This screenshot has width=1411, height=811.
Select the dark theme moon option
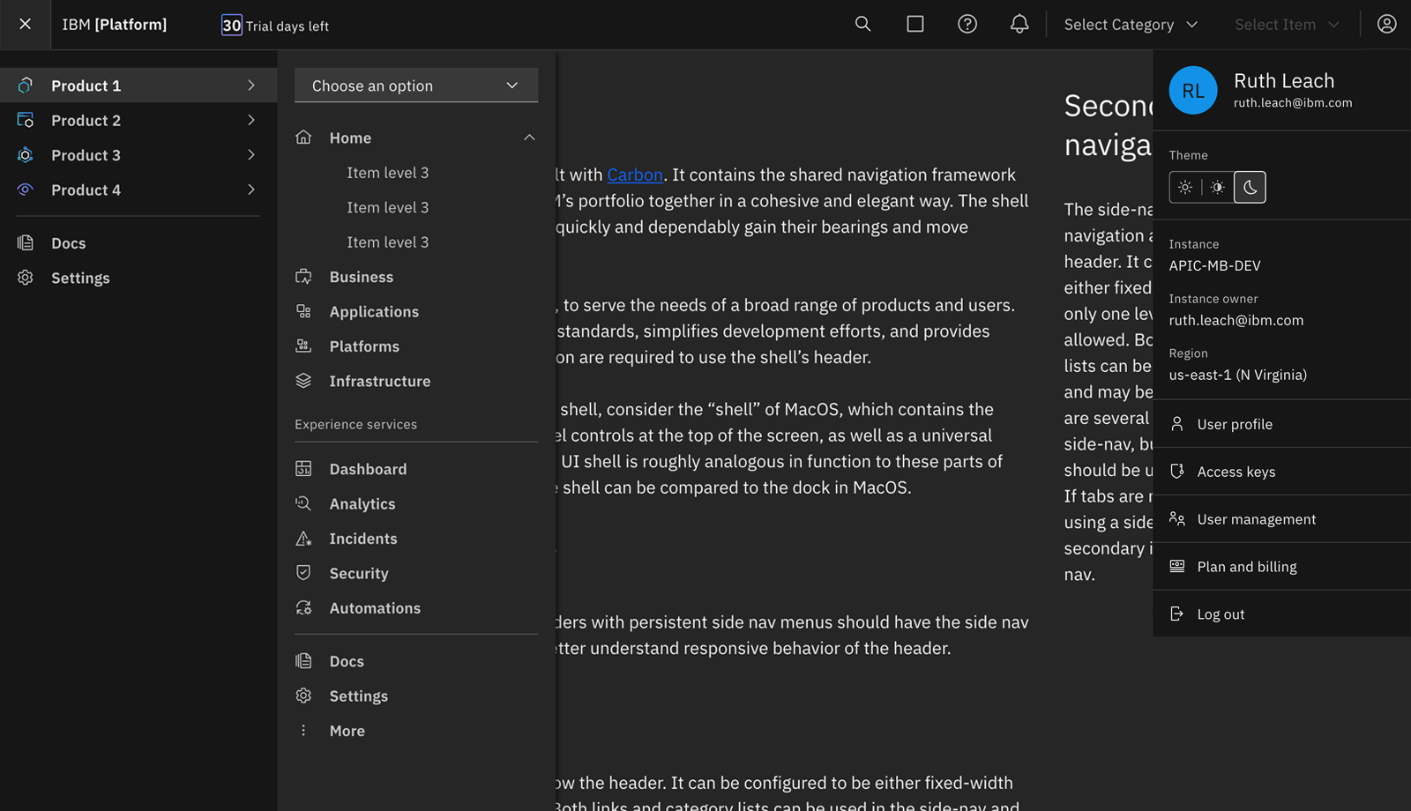coord(1250,187)
